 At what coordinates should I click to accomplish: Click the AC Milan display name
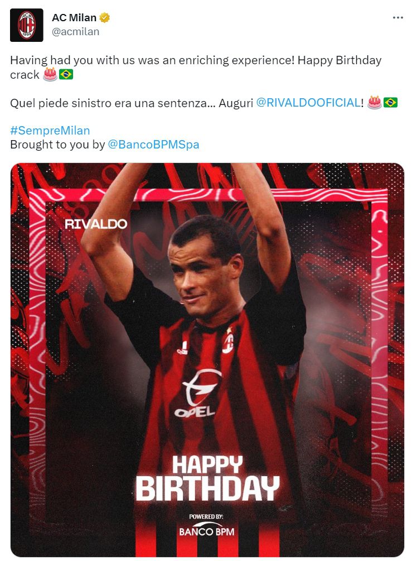74,17
